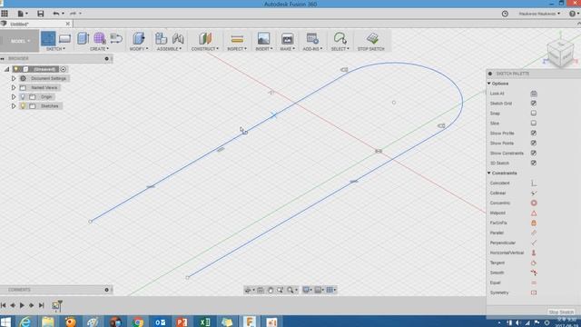Click the Extrude icon in Create group

pyautogui.click(x=84, y=38)
